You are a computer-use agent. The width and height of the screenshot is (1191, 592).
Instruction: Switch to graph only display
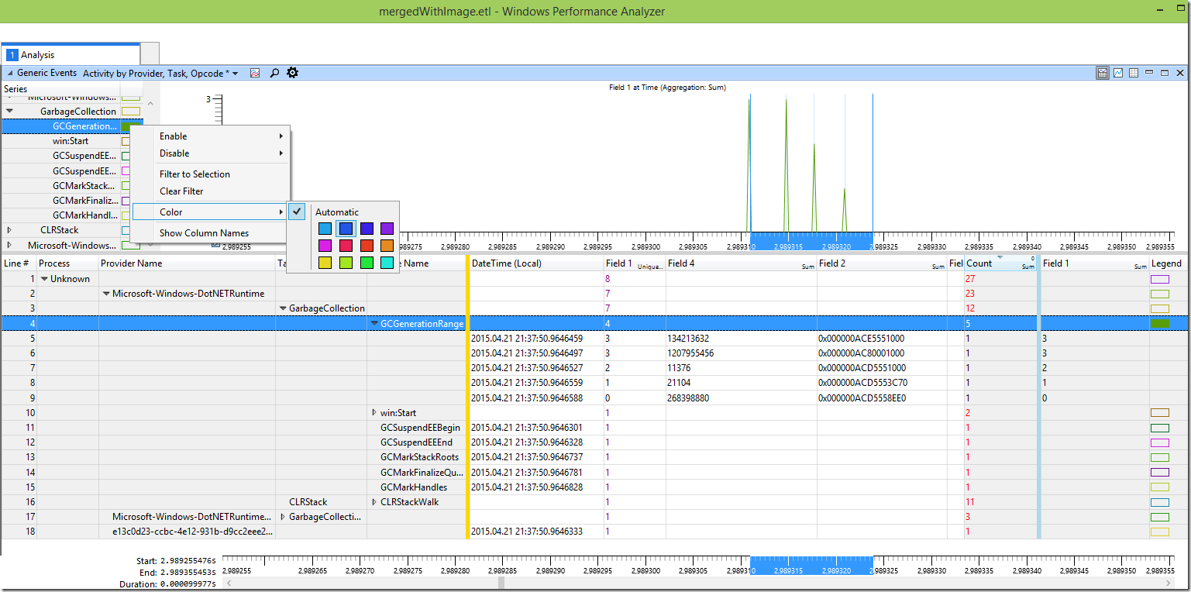point(1118,73)
